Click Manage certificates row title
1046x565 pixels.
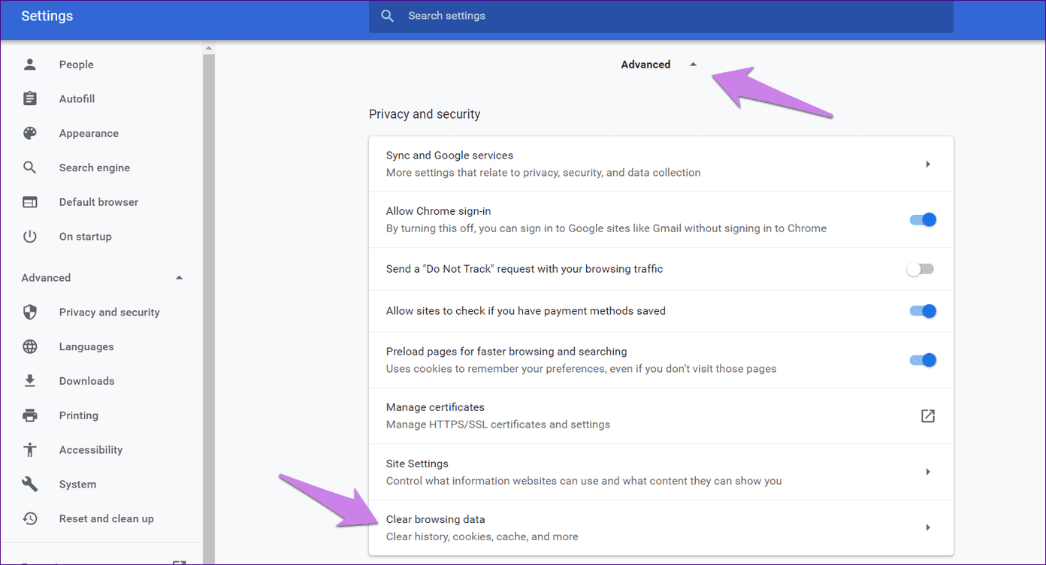point(435,407)
